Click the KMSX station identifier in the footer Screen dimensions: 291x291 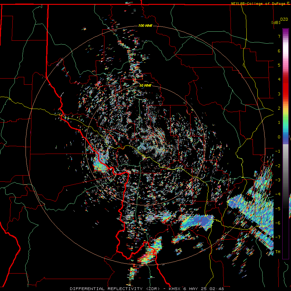pos(175,289)
